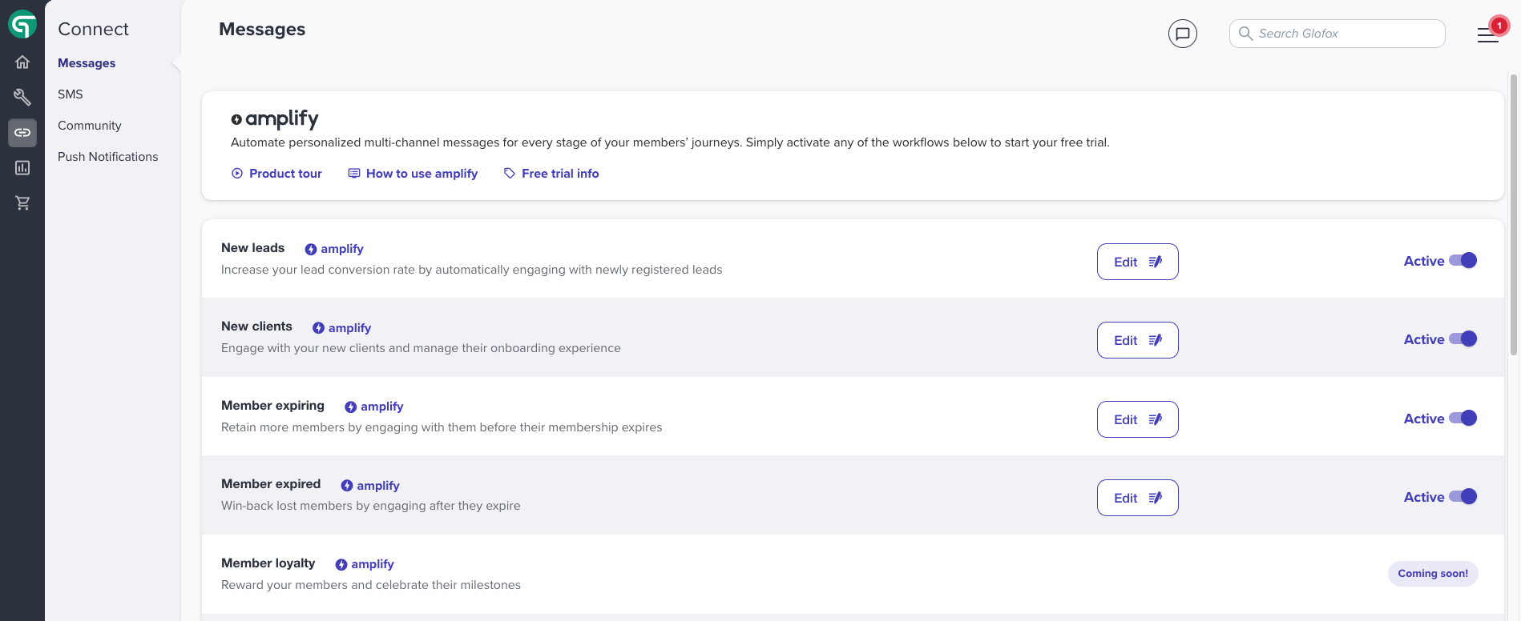Click the New leads title

click(253, 248)
